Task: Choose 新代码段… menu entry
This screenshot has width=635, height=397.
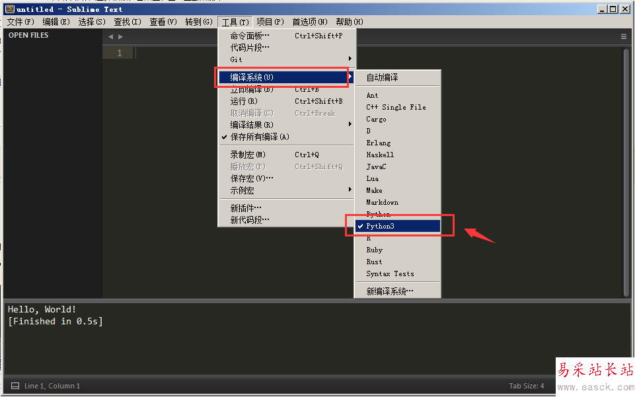Action: 287,220
